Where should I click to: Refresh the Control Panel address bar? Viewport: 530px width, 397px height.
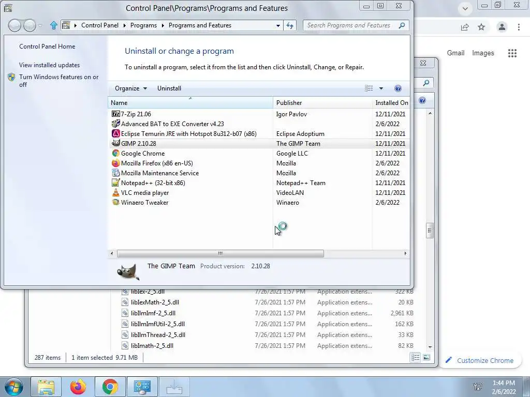point(290,25)
